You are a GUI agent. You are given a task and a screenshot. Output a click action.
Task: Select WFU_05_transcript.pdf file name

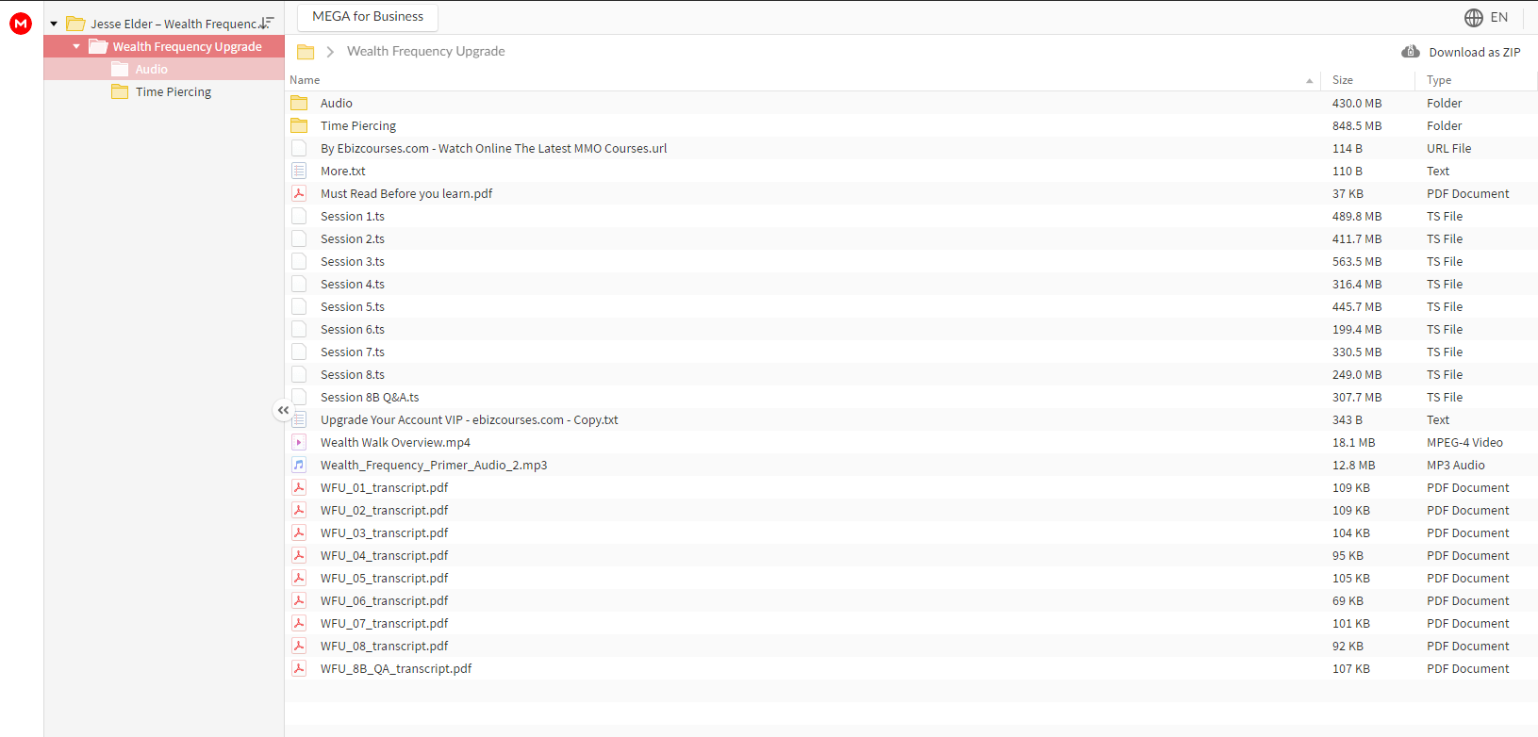tap(385, 578)
